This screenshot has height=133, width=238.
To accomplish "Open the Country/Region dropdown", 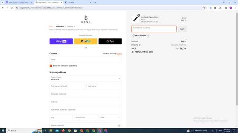I will pyautogui.click(x=86, y=78).
